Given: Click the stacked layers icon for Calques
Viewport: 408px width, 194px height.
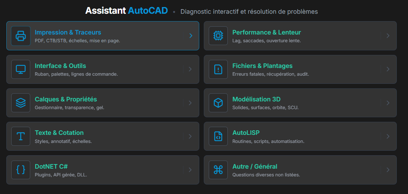Looking at the screenshot, I should 21,103.
